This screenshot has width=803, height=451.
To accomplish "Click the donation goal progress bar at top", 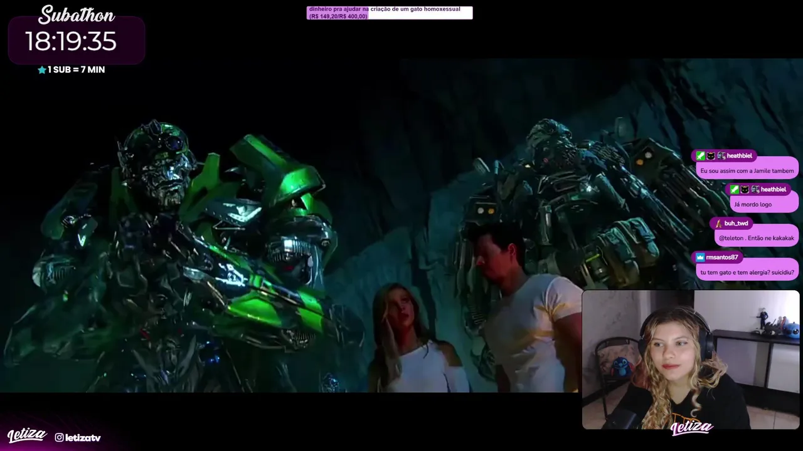I will pyautogui.click(x=390, y=13).
